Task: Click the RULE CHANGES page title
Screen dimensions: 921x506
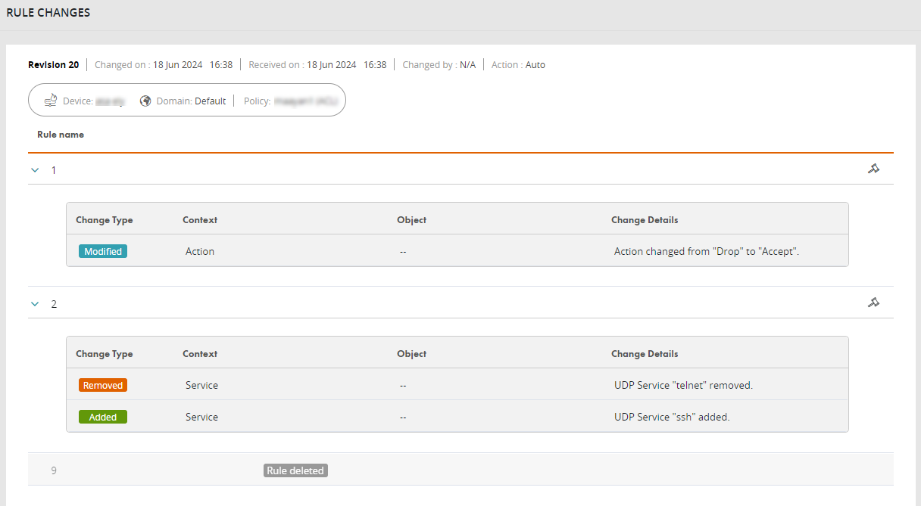Action: (48, 13)
